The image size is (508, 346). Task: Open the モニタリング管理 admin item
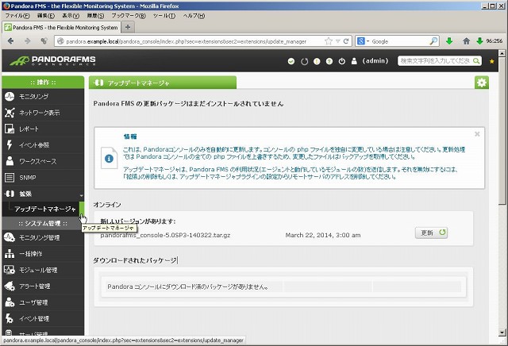point(42,237)
